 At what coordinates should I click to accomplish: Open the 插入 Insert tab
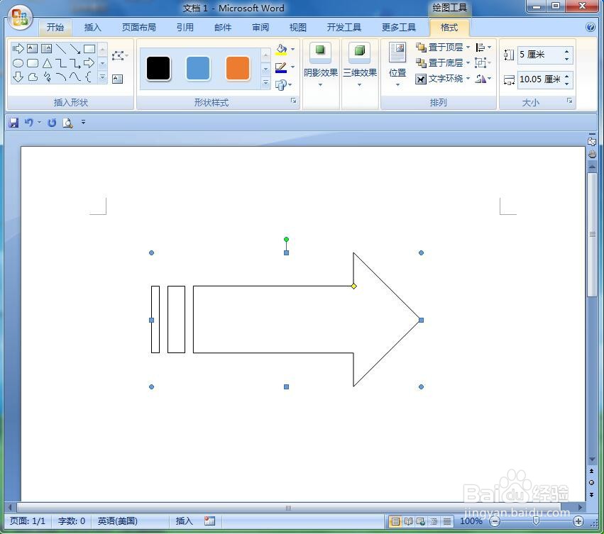point(92,28)
